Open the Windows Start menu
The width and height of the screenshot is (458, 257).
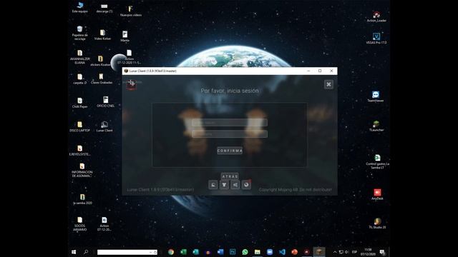coord(74,252)
